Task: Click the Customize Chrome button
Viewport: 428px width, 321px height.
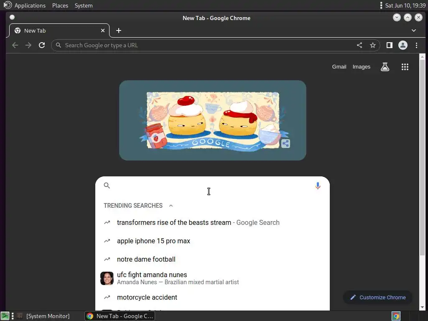Action: coord(378,297)
